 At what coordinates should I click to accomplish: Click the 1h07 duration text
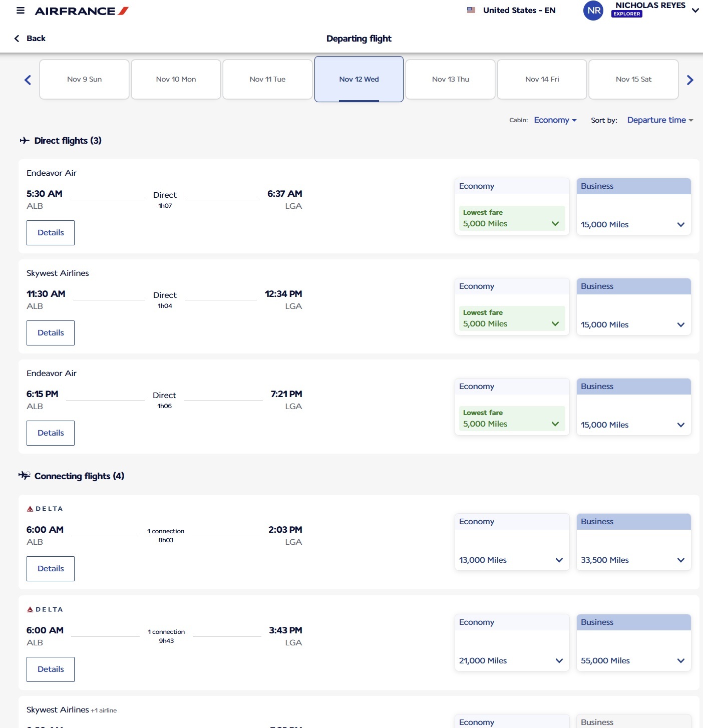coord(165,206)
